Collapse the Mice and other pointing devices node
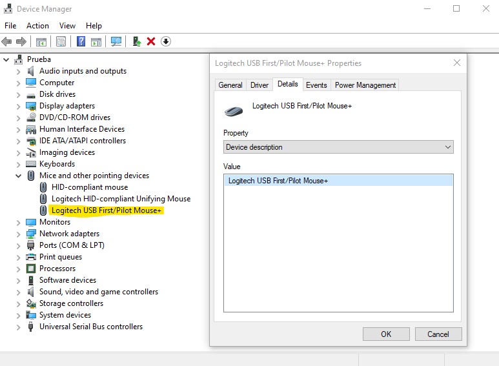 [x=18, y=176]
